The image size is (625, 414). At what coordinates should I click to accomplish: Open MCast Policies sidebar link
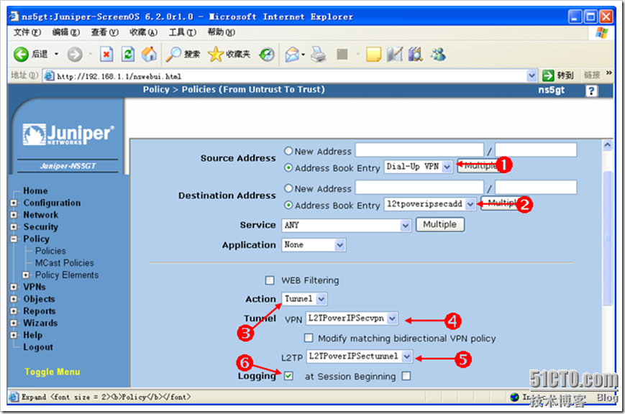click(64, 263)
